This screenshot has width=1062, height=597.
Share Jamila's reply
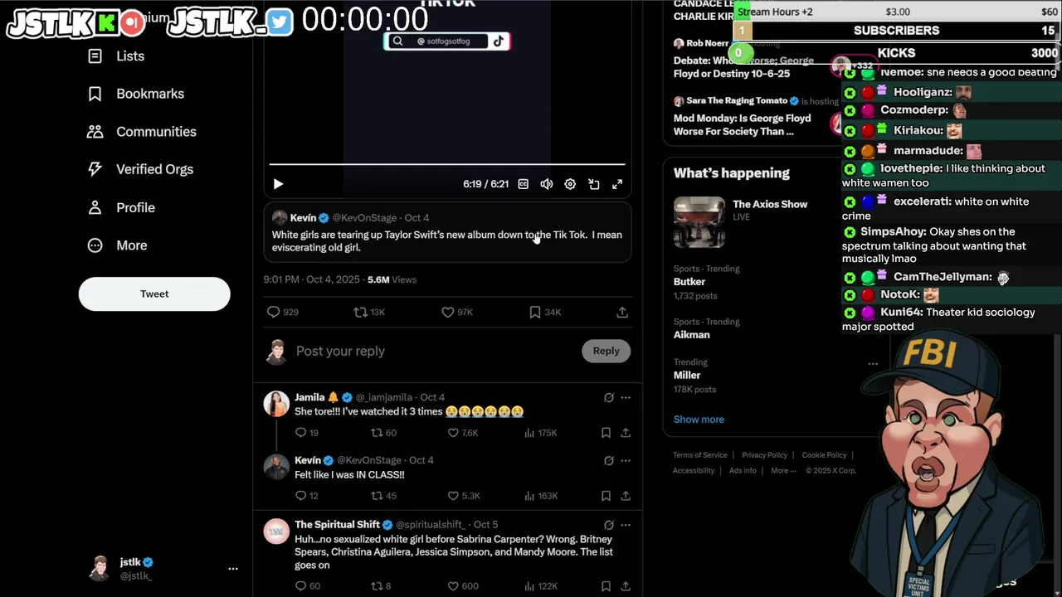[x=626, y=433]
